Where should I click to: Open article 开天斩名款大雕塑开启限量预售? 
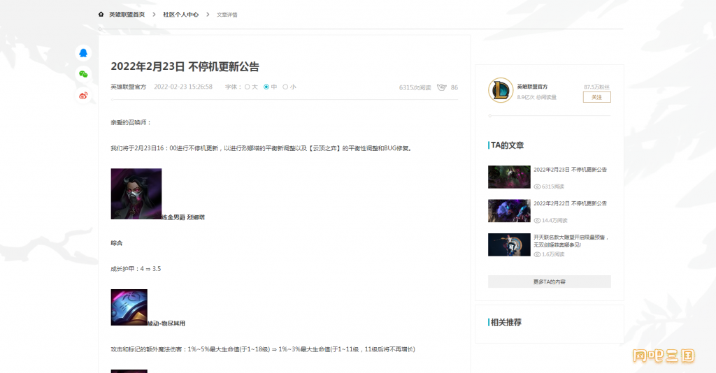coord(571,241)
